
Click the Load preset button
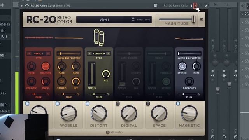pos(140,19)
